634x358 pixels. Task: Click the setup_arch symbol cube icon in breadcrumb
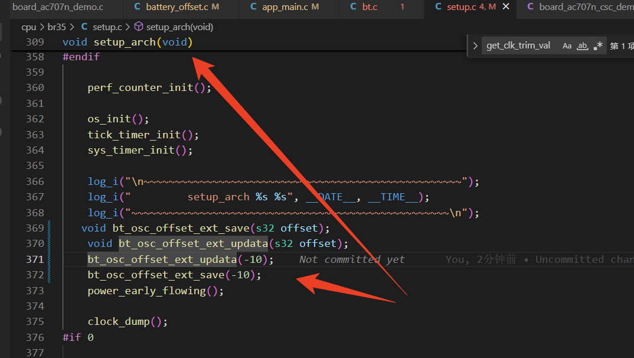tap(138, 27)
